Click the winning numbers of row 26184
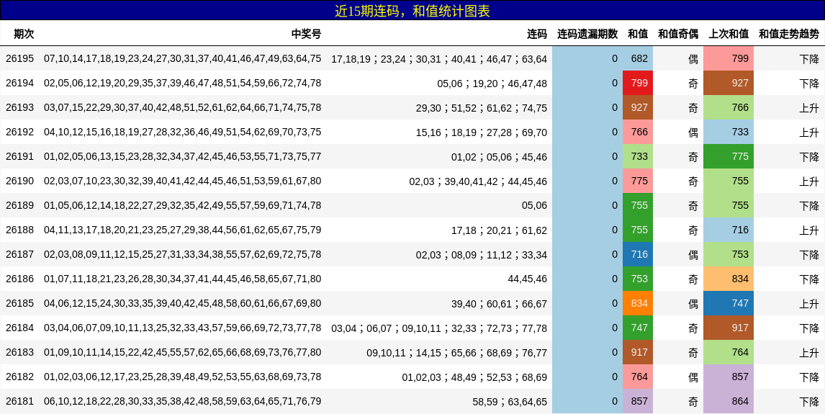This screenshot has width=825, height=414. coord(183,328)
